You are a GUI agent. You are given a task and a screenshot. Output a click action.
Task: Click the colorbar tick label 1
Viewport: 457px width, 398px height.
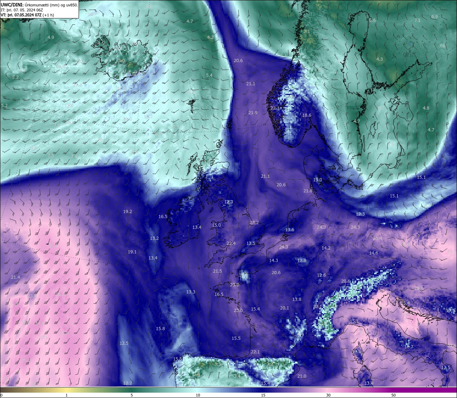click(x=66, y=395)
